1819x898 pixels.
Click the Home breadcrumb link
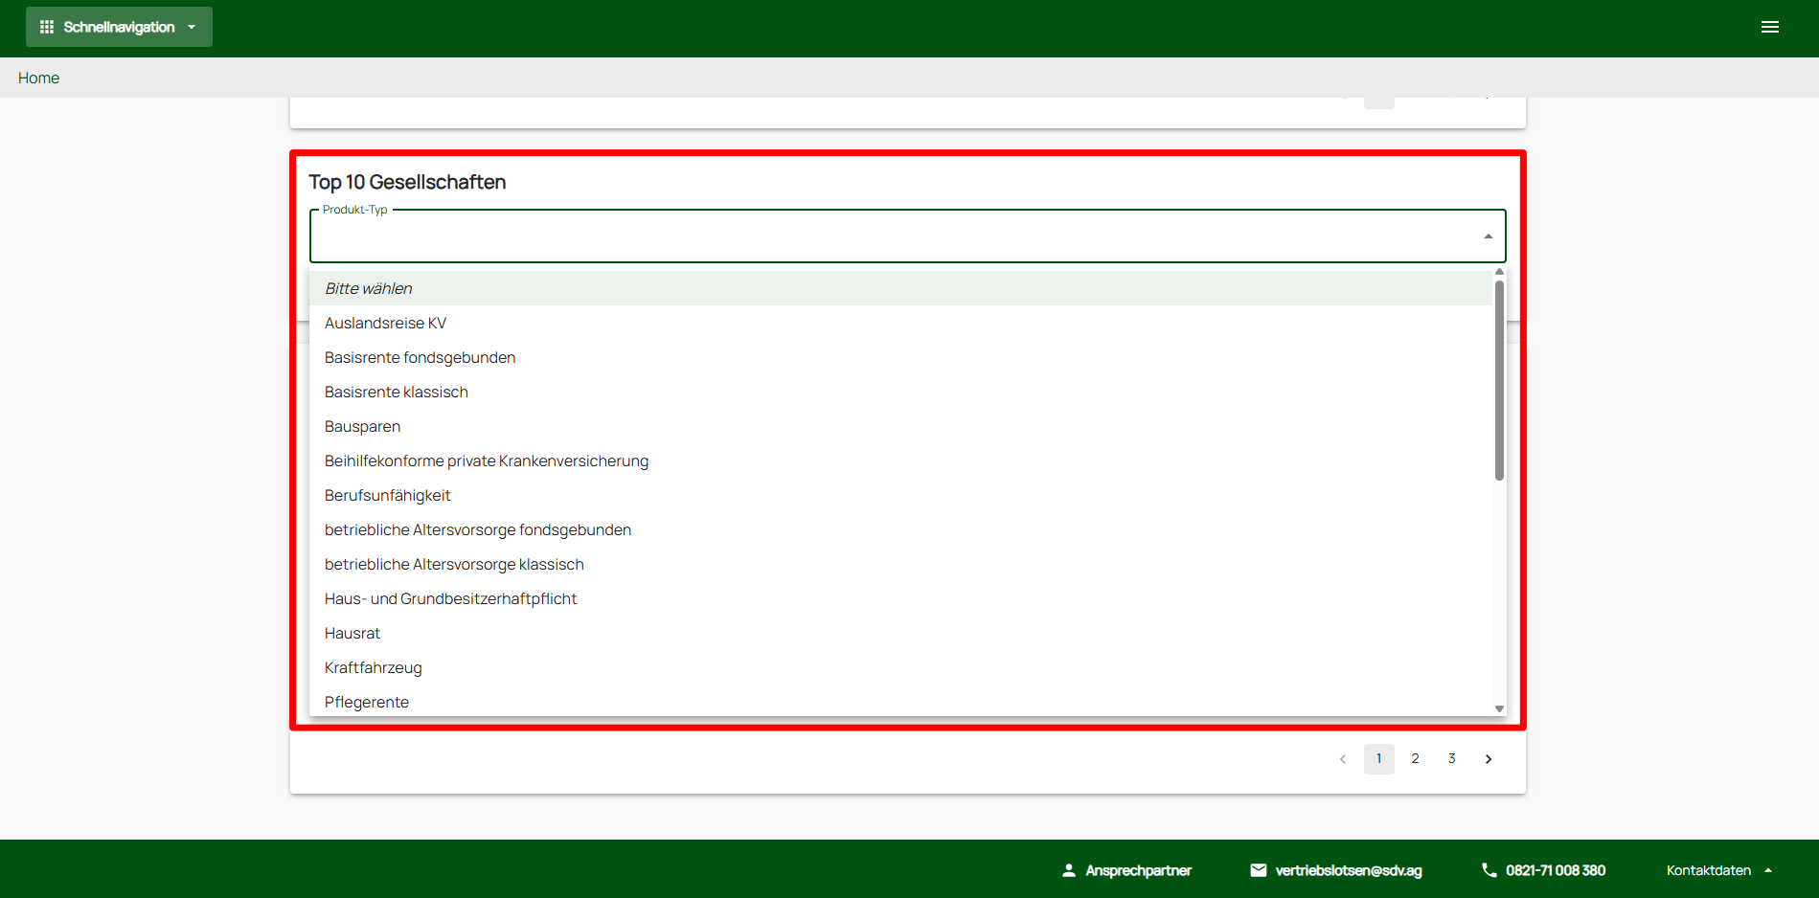click(x=38, y=79)
